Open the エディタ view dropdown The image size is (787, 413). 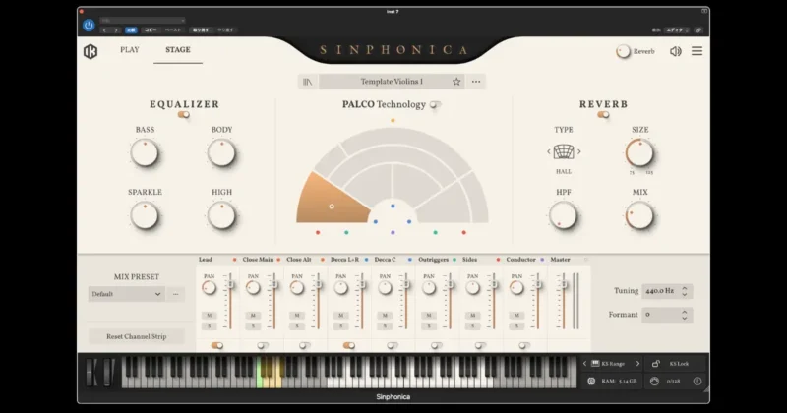point(678,30)
